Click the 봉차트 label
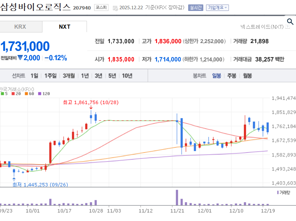This screenshot has width=296, height=221. [x=200, y=76]
